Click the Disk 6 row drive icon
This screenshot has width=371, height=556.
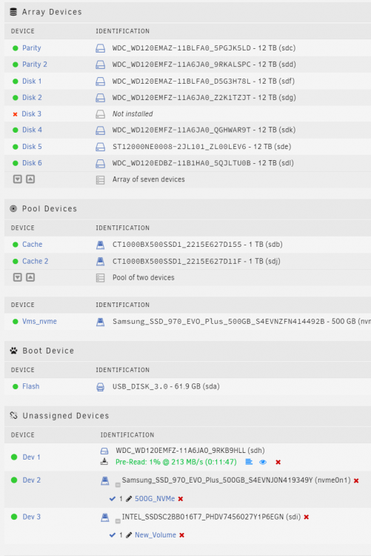101,164
